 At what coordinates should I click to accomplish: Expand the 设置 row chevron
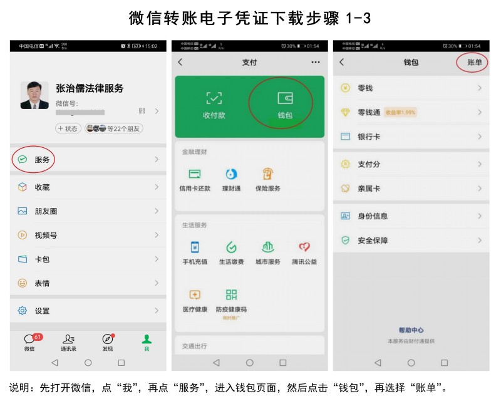click(x=157, y=311)
